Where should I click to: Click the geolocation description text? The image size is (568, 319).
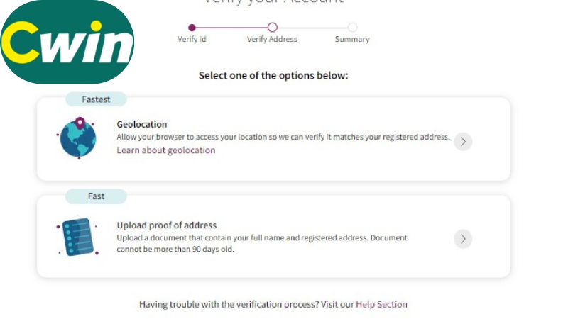[283, 137]
